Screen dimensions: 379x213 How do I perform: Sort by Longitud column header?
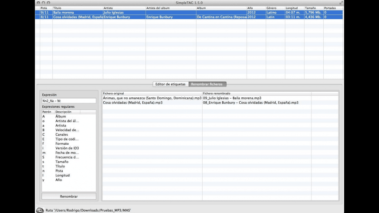tap(294, 8)
